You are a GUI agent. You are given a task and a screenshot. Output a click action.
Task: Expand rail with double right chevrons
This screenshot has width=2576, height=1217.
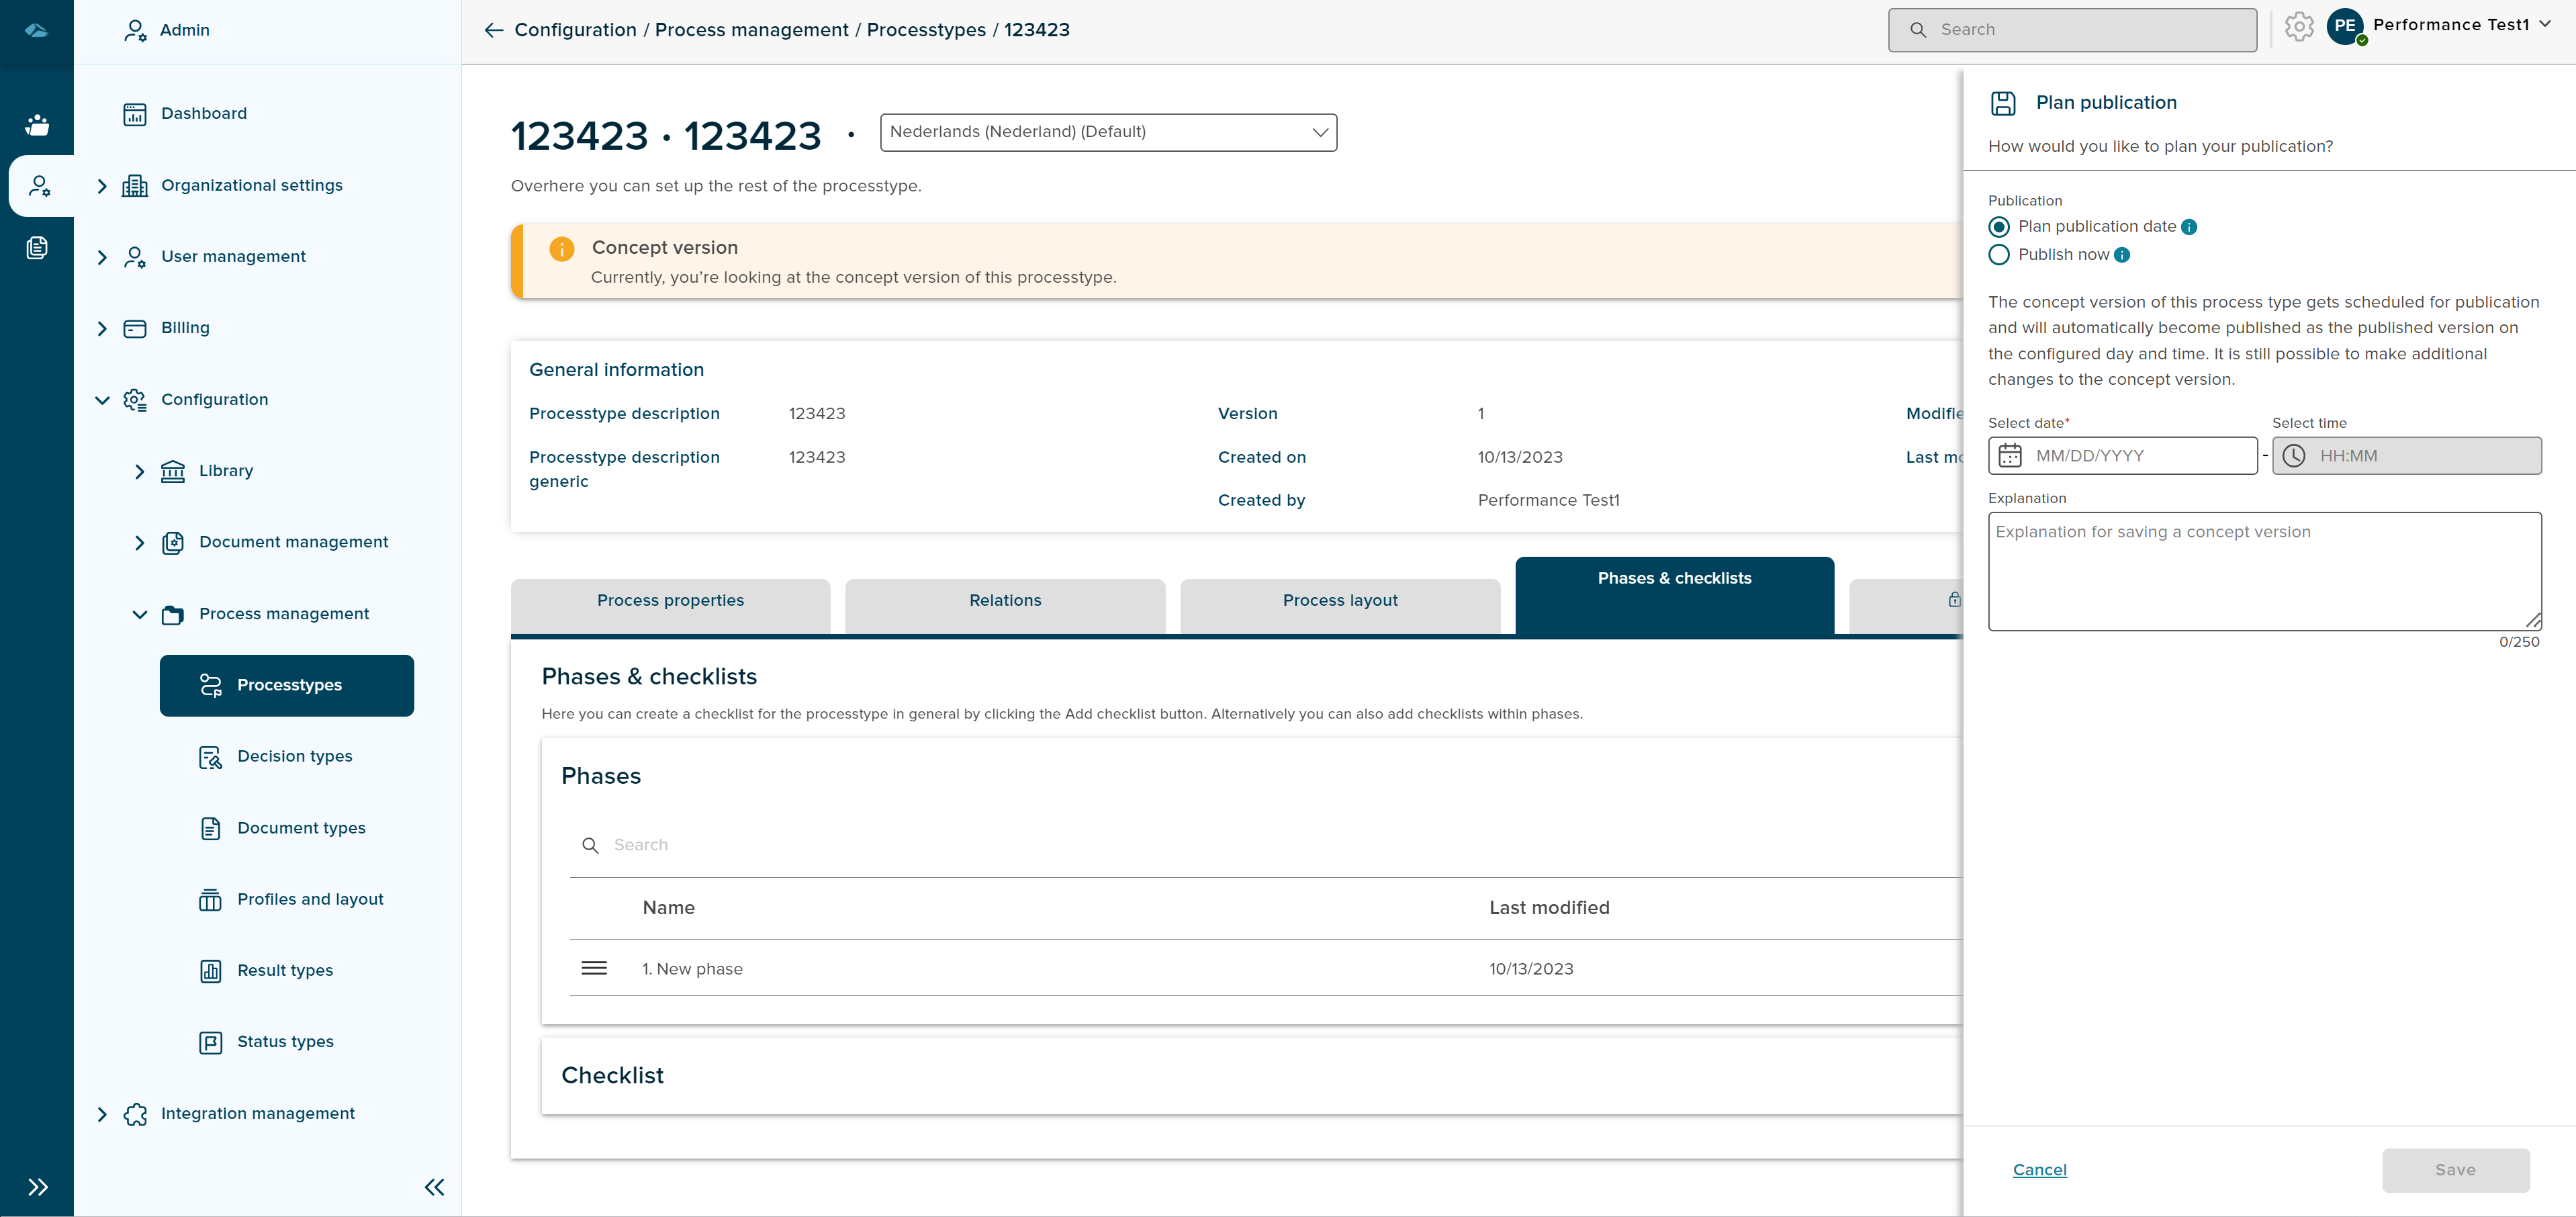click(37, 1187)
